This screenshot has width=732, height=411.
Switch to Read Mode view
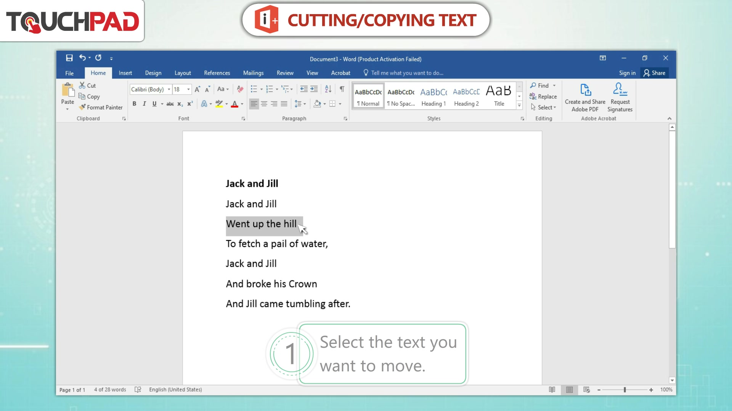(552, 390)
